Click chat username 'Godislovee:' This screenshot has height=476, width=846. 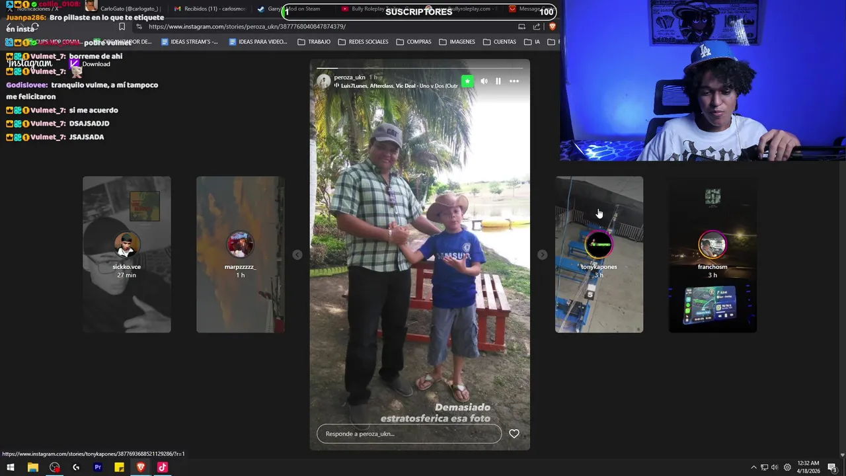27,85
